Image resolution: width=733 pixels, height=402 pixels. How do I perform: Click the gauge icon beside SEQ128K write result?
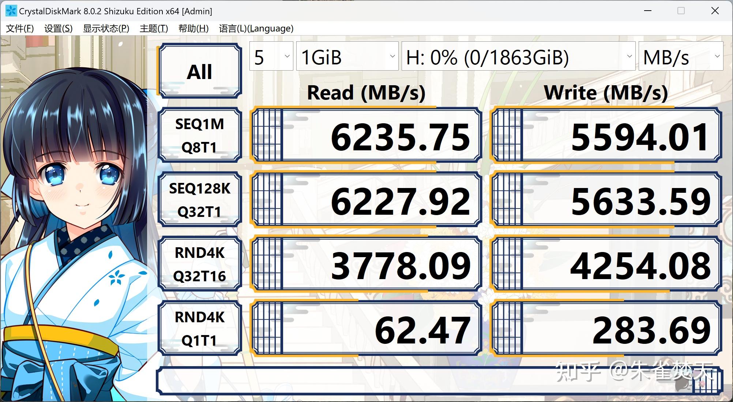pyautogui.click(x=508, y=200)
